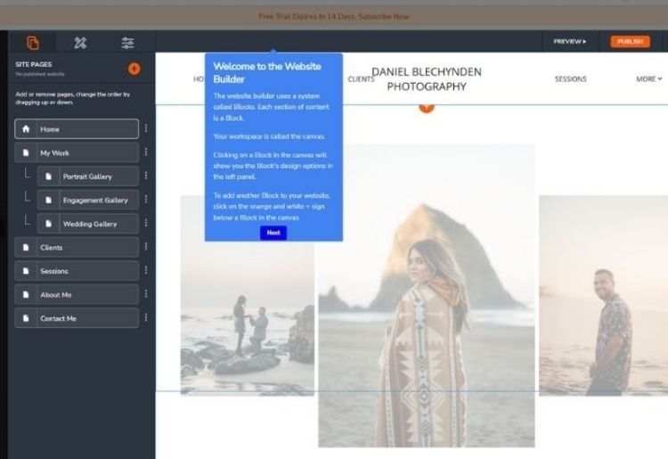Open options menu for Sessions page
The width and height of the screenshot is (668, 459).
click(x=146, y=270)
